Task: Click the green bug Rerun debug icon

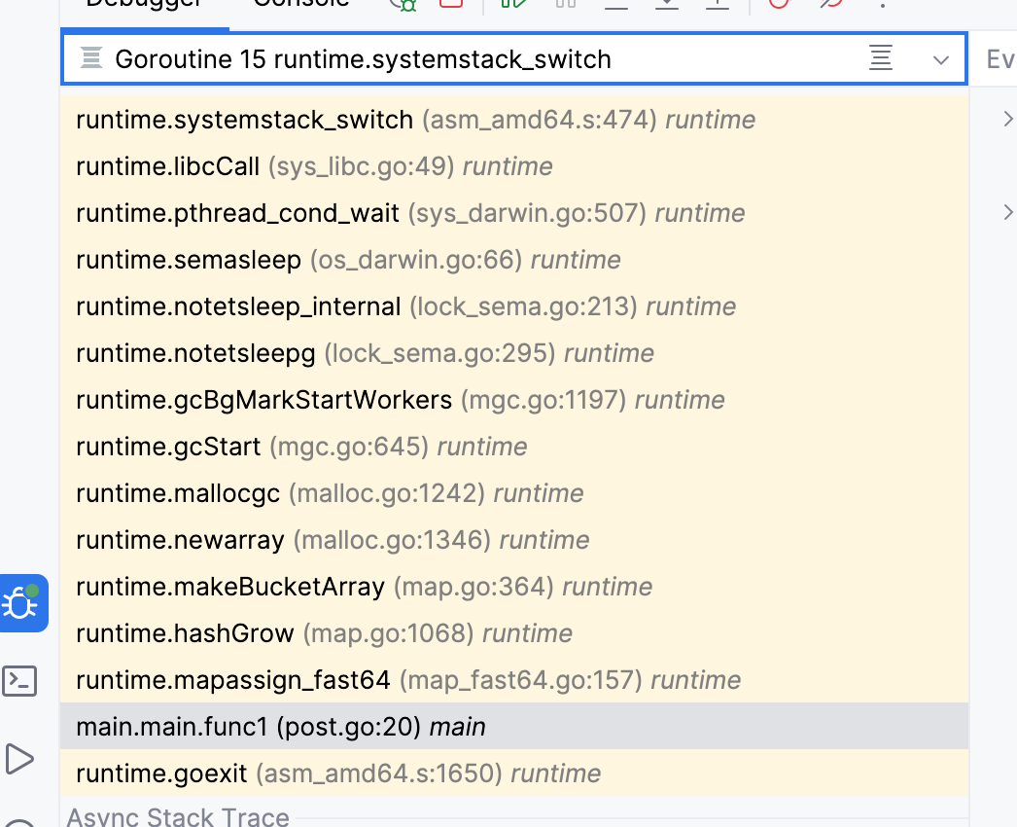Action: [404, 4]
